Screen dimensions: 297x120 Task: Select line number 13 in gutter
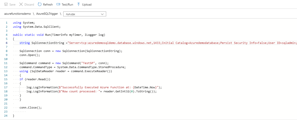click(x=6, y=71)
